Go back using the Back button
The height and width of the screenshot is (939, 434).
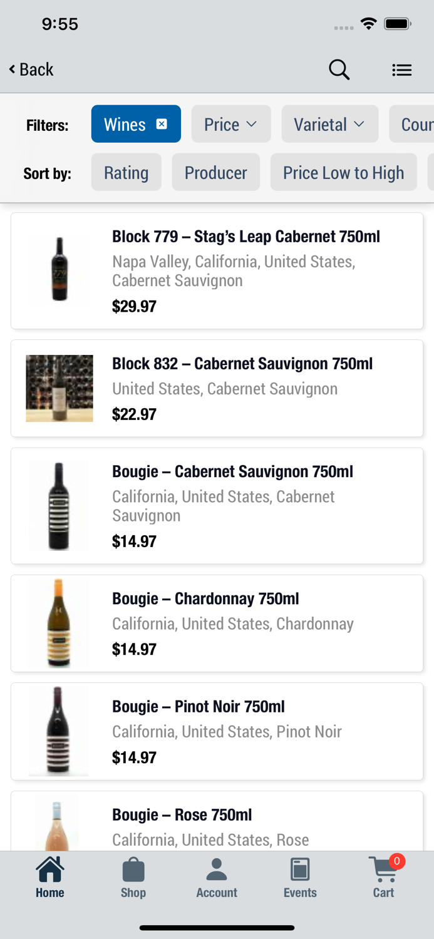point(30,69)
